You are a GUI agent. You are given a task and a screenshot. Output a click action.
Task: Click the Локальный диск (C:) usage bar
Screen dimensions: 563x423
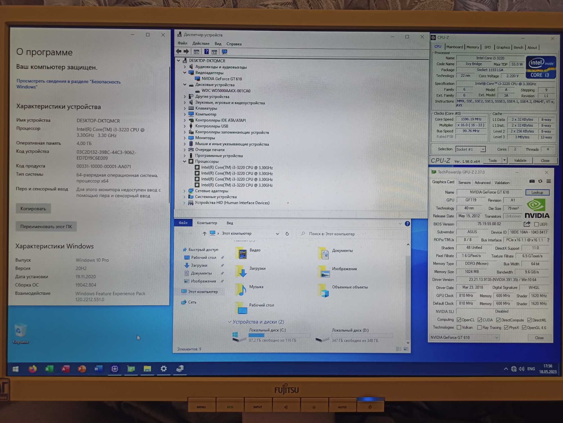279,335
